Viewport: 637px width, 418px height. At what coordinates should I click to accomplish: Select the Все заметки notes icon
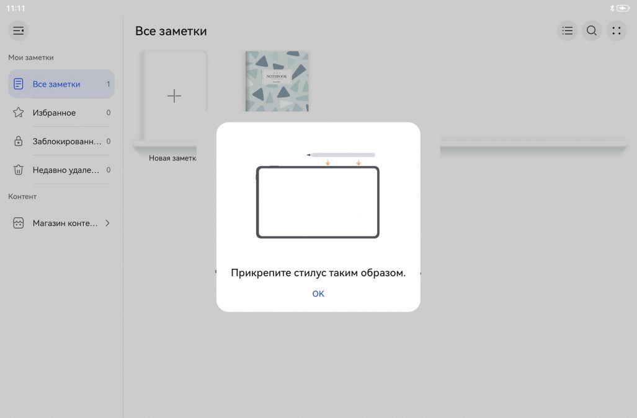(19, 83)
